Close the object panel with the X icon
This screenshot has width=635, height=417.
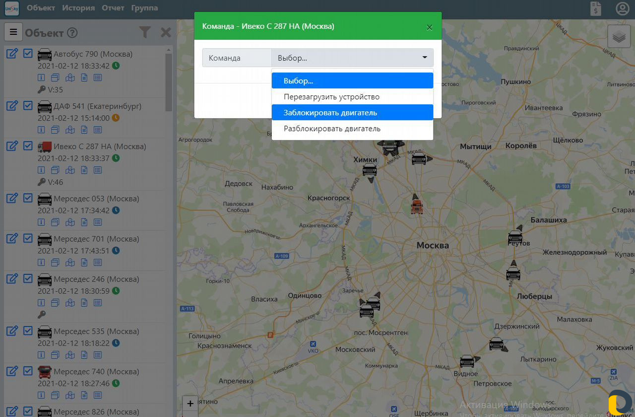pyautogui.click(x=166, y=33)
